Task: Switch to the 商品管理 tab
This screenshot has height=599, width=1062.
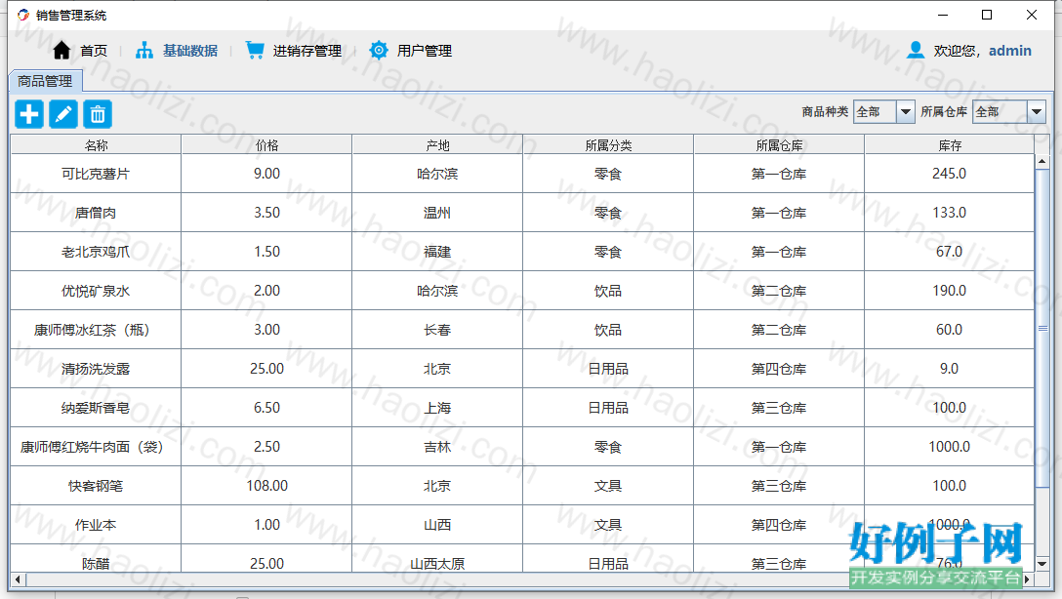Action: pos(45,81)
